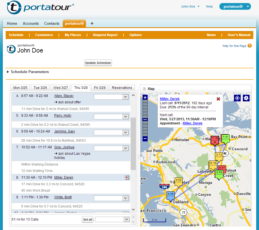
Task: Click the appointment calendar icon for Miller, Derek
Action: [127, 177]
